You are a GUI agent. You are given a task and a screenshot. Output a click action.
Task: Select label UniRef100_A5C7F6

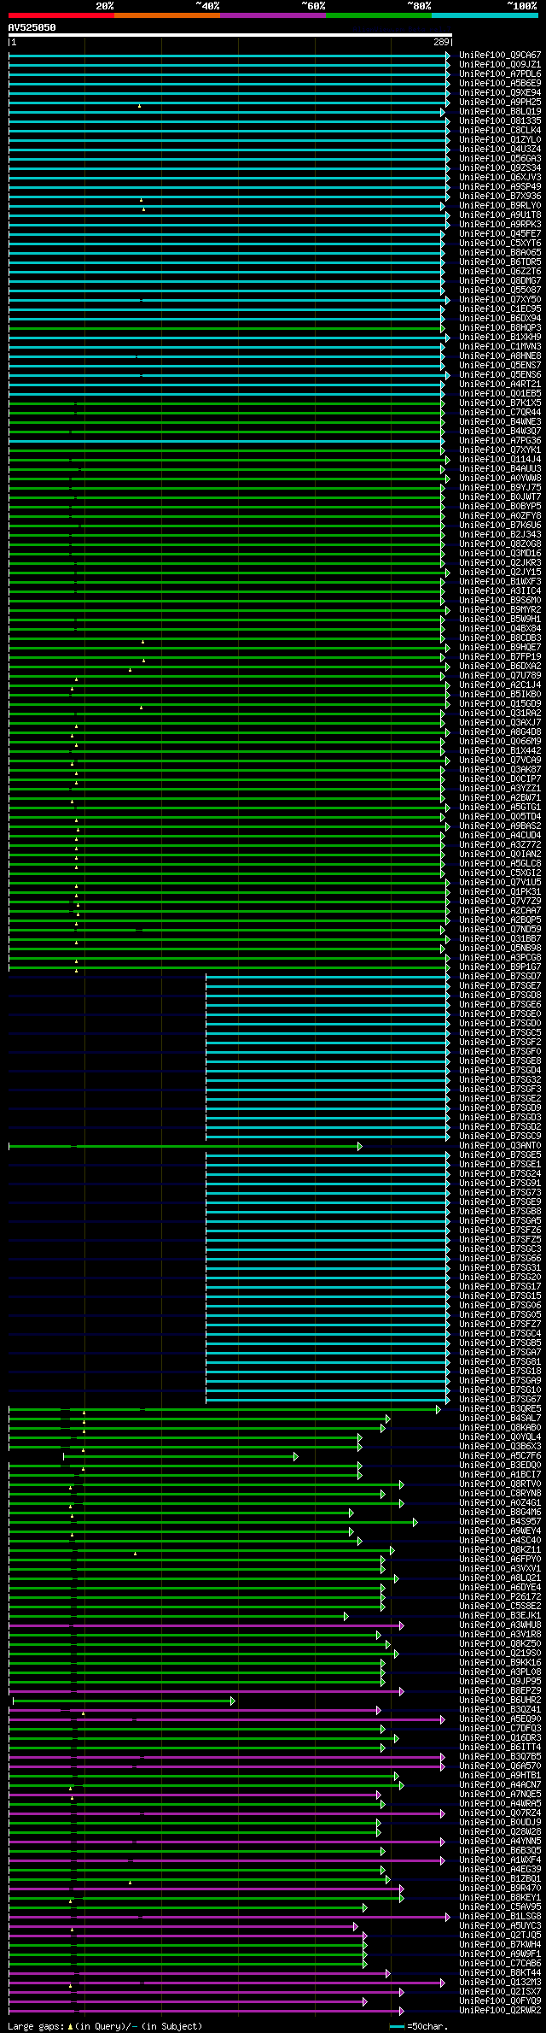pyautogui.click(x=500, y=1456)
